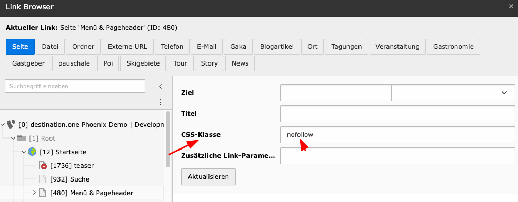Switch to the Externe URL tab
This screenshot has height=202, width=518.
[x=127, y=47]
